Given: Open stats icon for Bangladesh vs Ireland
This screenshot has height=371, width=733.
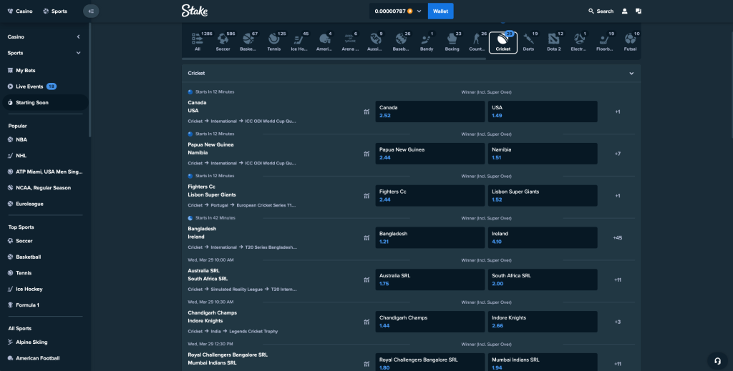Looking at the screenshot, I should tap(366, 238).
